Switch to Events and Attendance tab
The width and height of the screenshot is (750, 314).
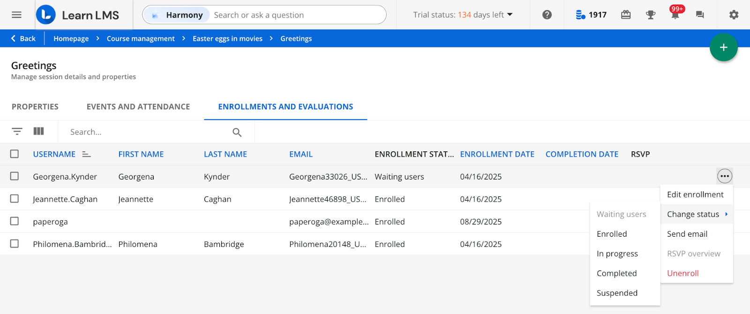pos(138,107)
